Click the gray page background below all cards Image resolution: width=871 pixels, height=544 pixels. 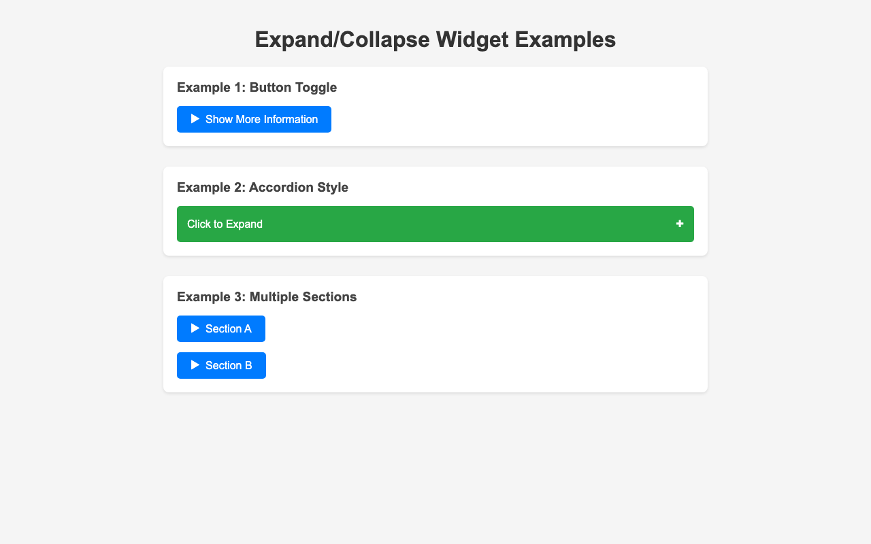click(435, 469)
